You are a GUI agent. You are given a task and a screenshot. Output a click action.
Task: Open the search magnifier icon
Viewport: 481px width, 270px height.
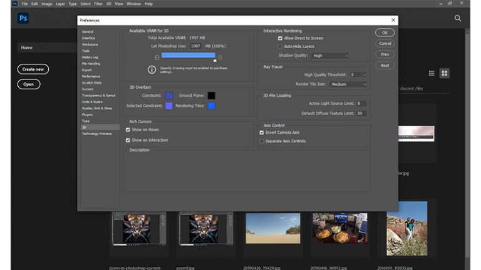458,18
